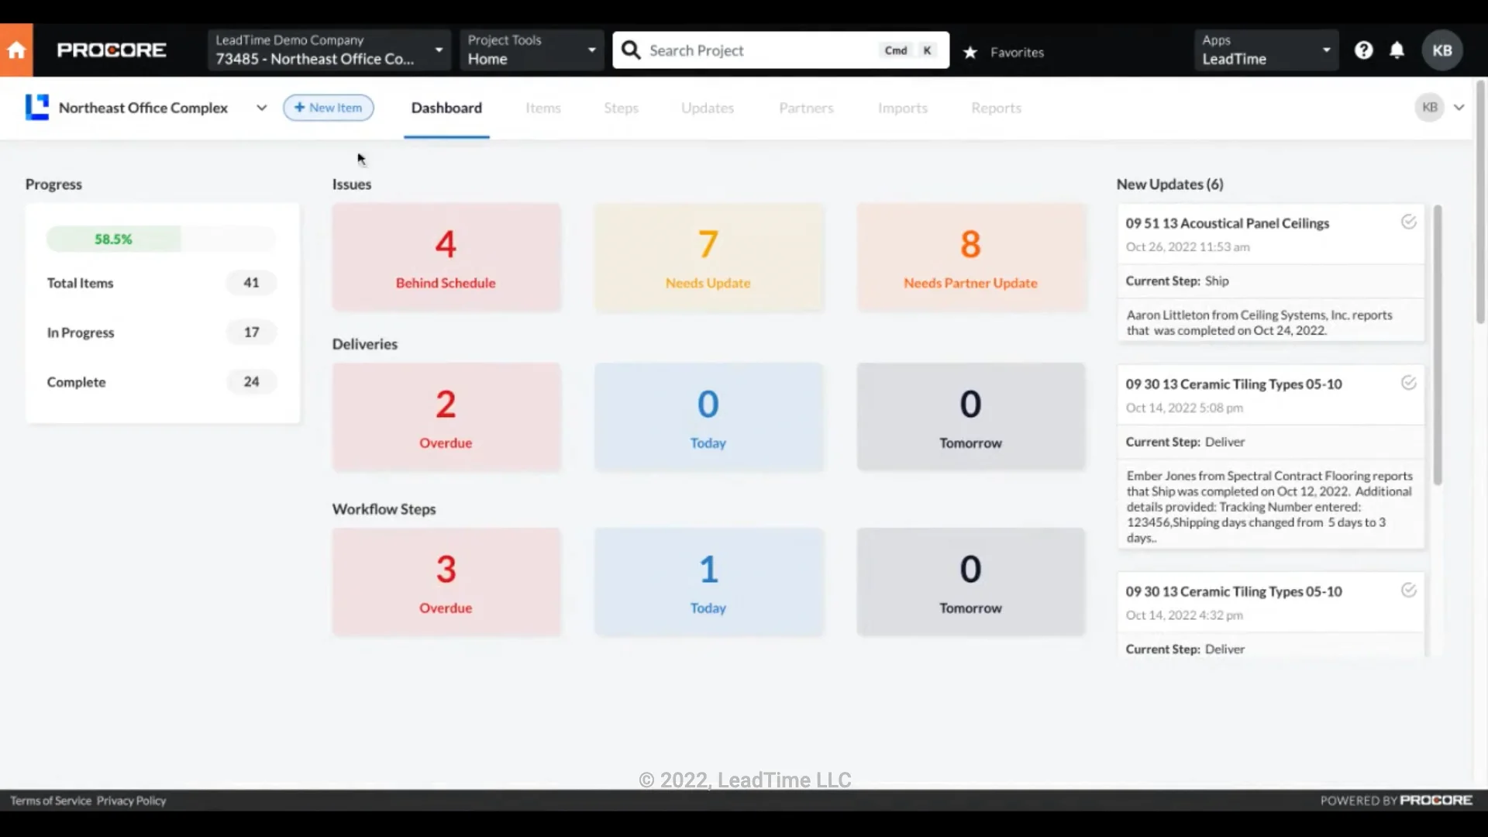The image size is (1488, 837).
Task: Switch to the Imports tab
Action: 902,108
